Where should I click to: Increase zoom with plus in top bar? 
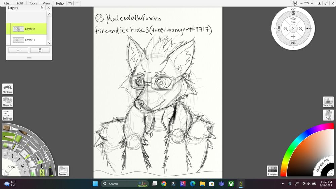(x=312, y=3)
